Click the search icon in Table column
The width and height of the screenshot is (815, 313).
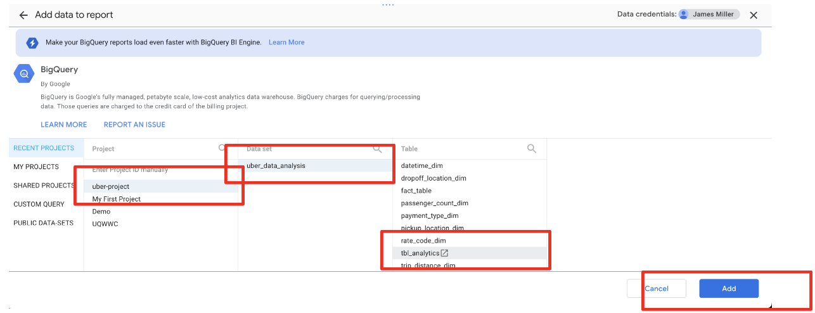tap(532, 148)
